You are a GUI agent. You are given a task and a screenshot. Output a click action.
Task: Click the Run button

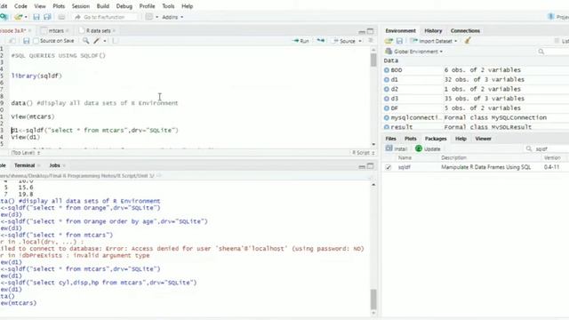point(301,41)
